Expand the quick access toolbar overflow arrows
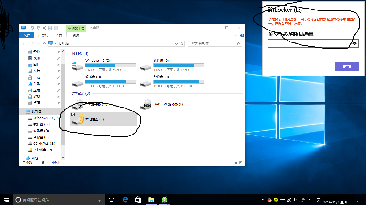Viewport: 366px width, 205px height. (61, 28)
